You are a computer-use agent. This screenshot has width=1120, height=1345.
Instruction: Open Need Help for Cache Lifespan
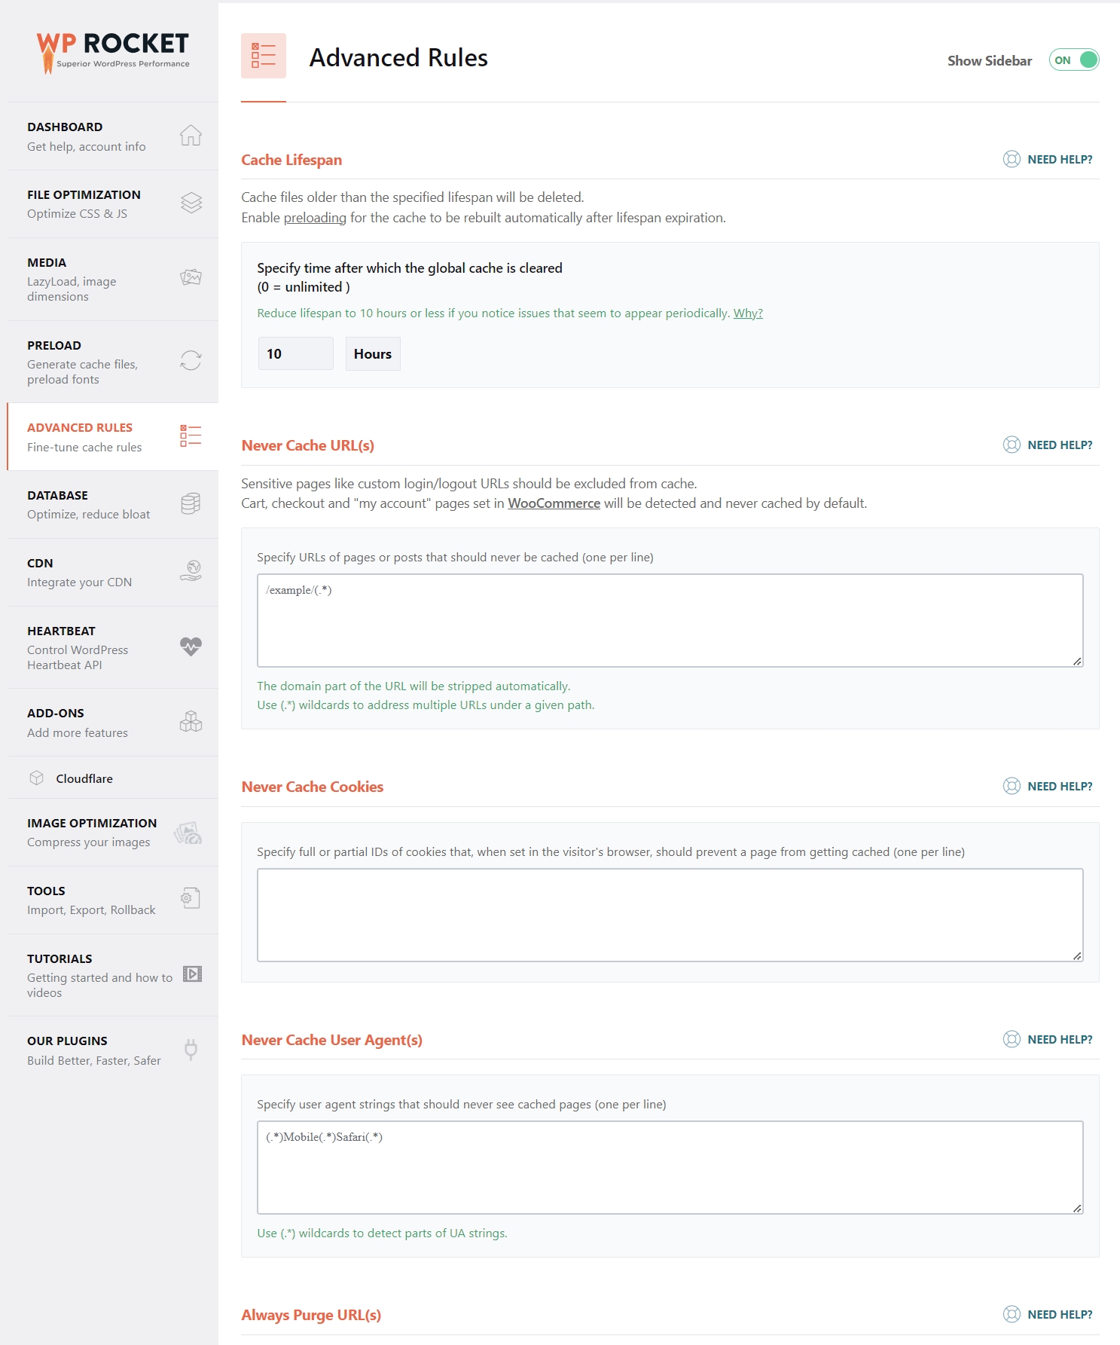click(x=1048, y=159)
